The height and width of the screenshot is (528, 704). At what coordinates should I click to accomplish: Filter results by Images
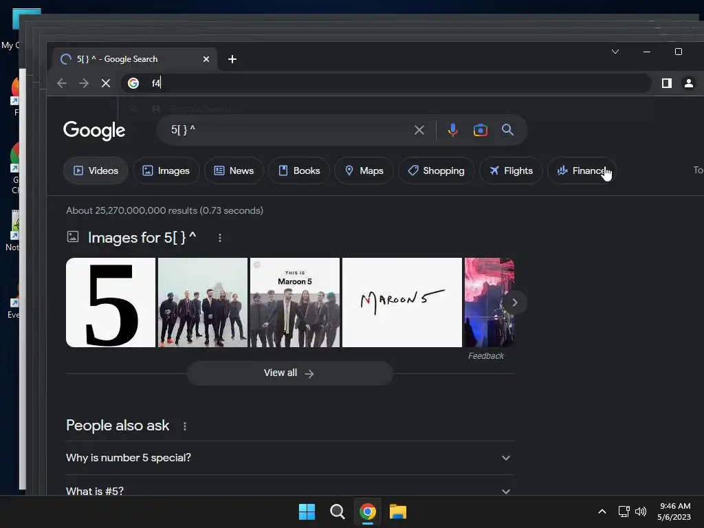click(166, 170)
